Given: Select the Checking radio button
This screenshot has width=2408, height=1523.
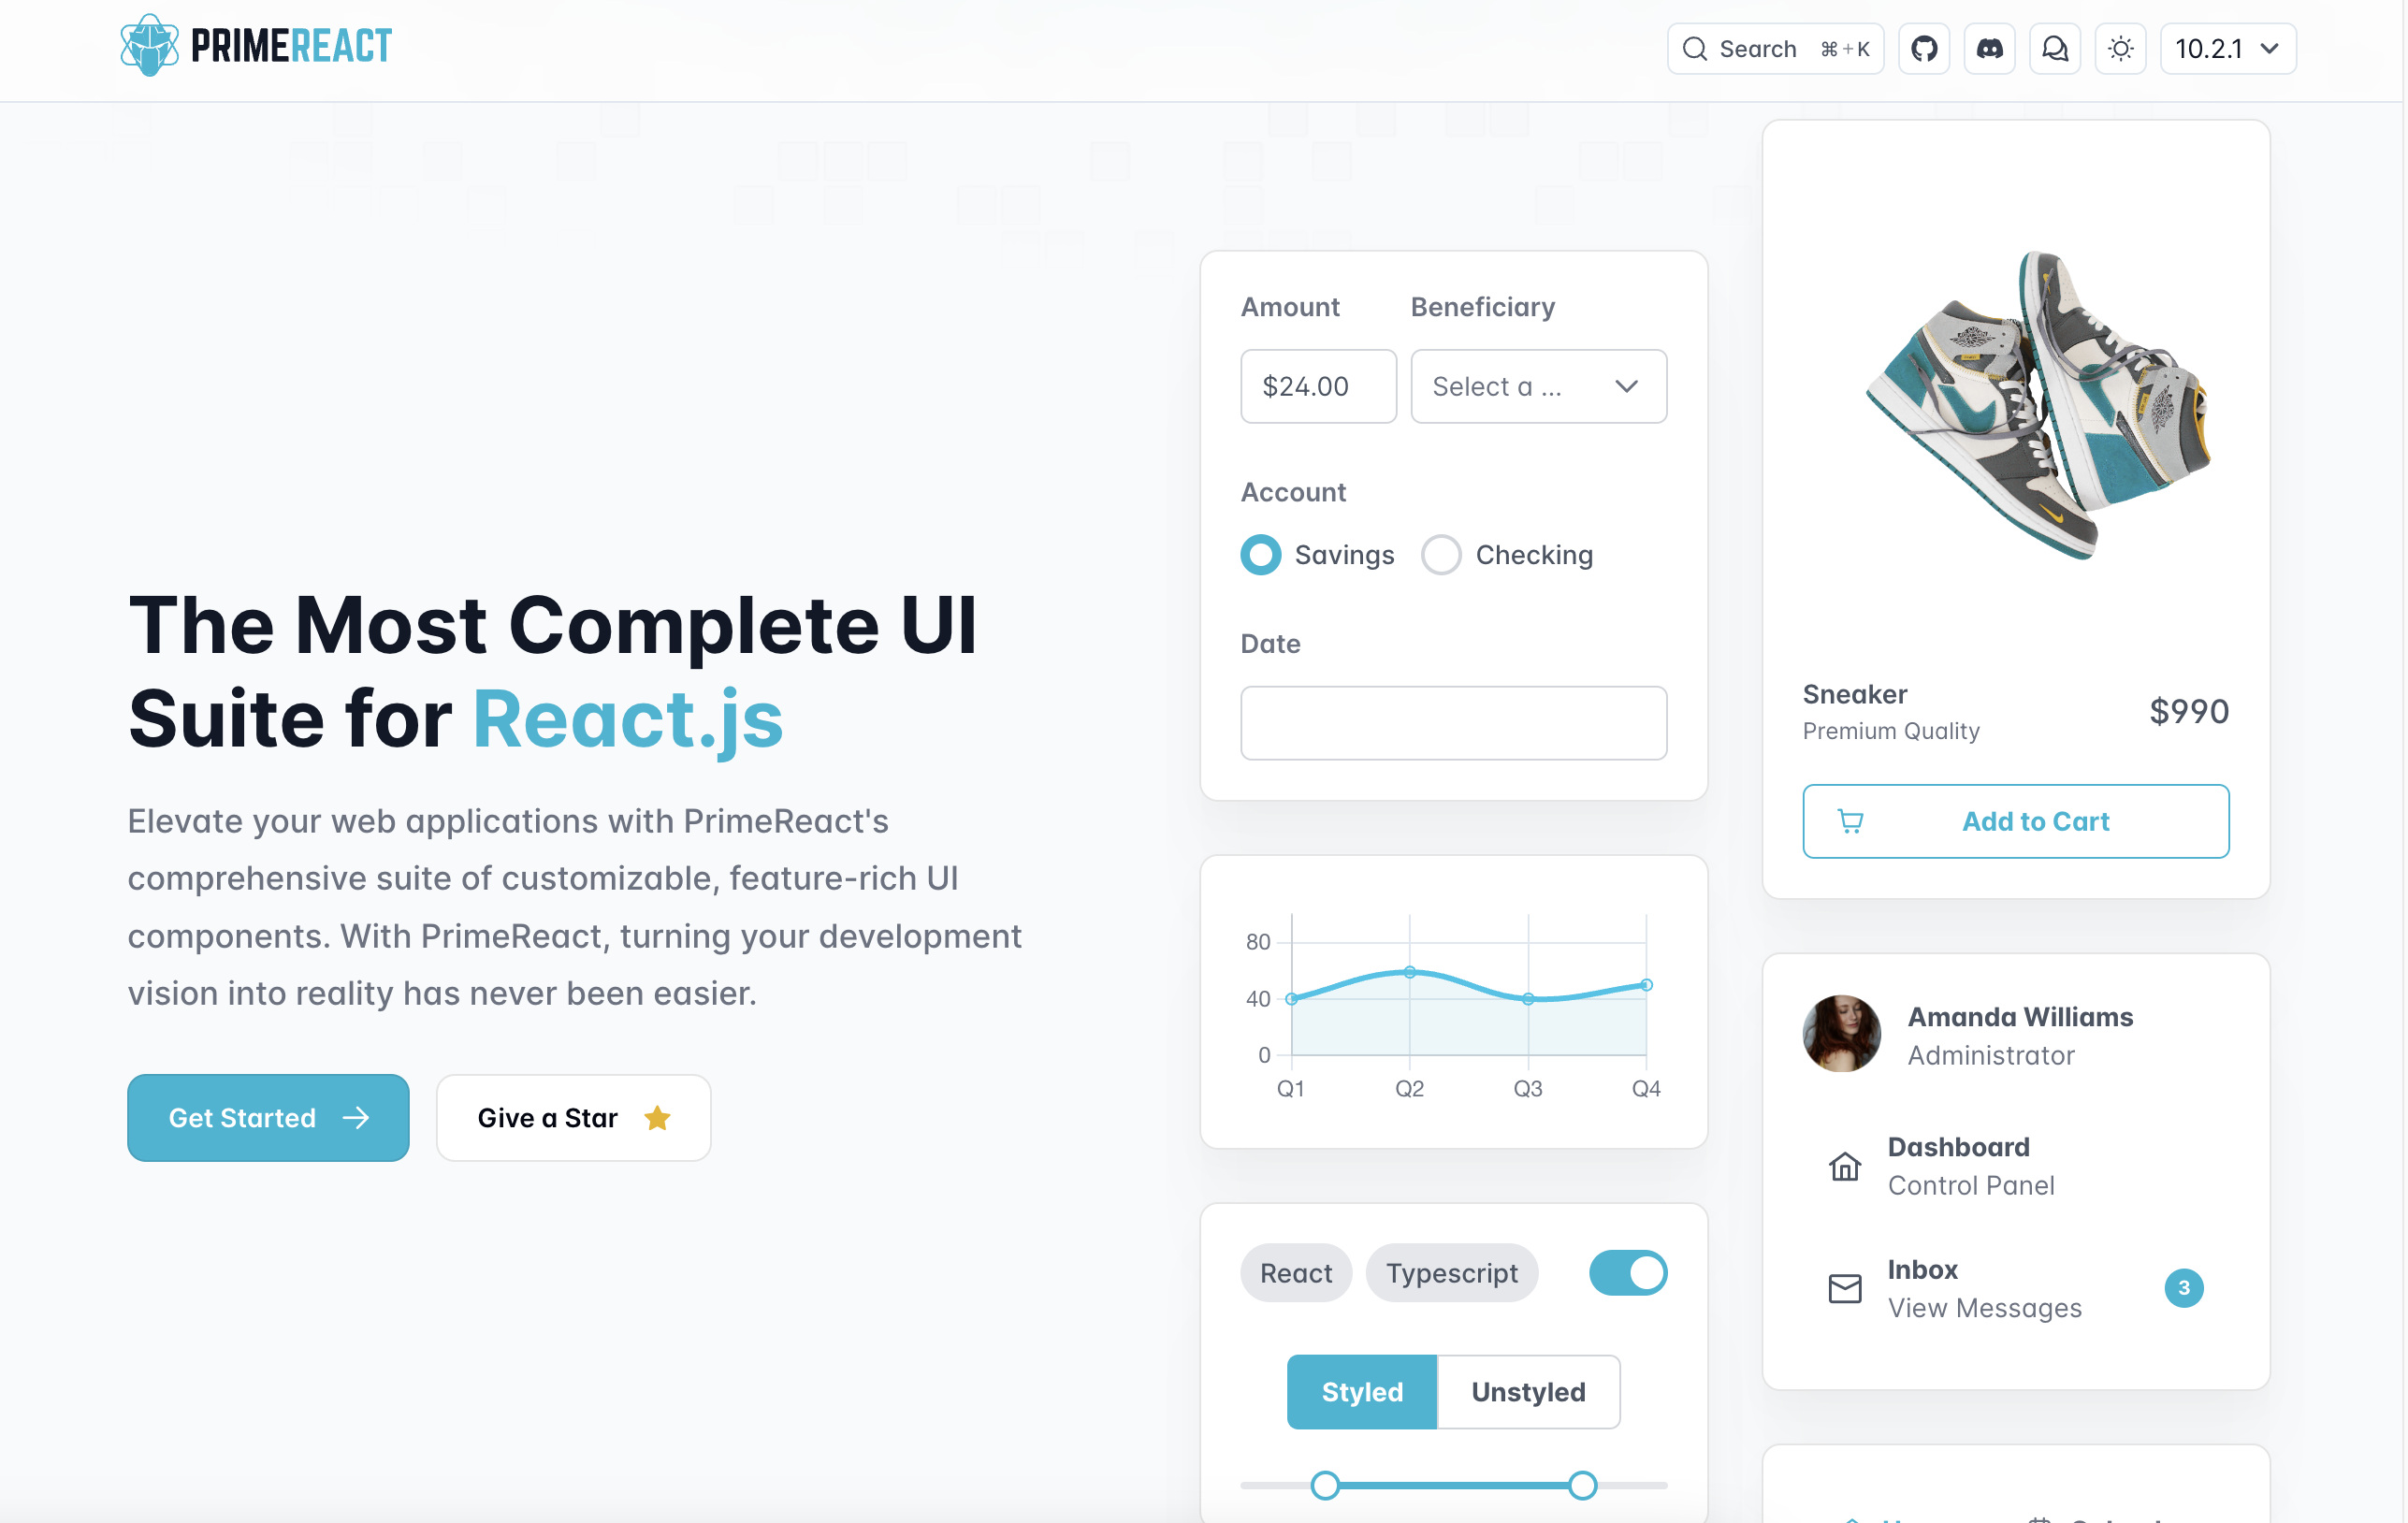Looking at the screenshot, I should 1441,555.
